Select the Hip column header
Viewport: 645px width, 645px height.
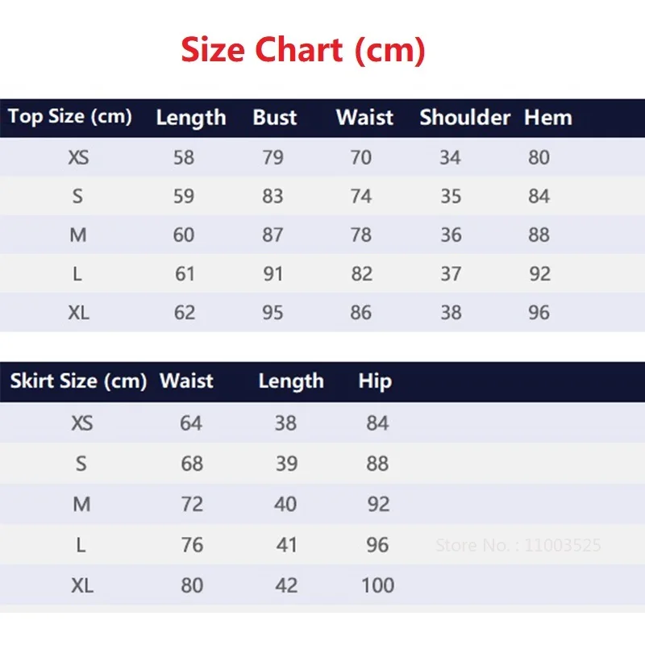click(x=375, y=381)
